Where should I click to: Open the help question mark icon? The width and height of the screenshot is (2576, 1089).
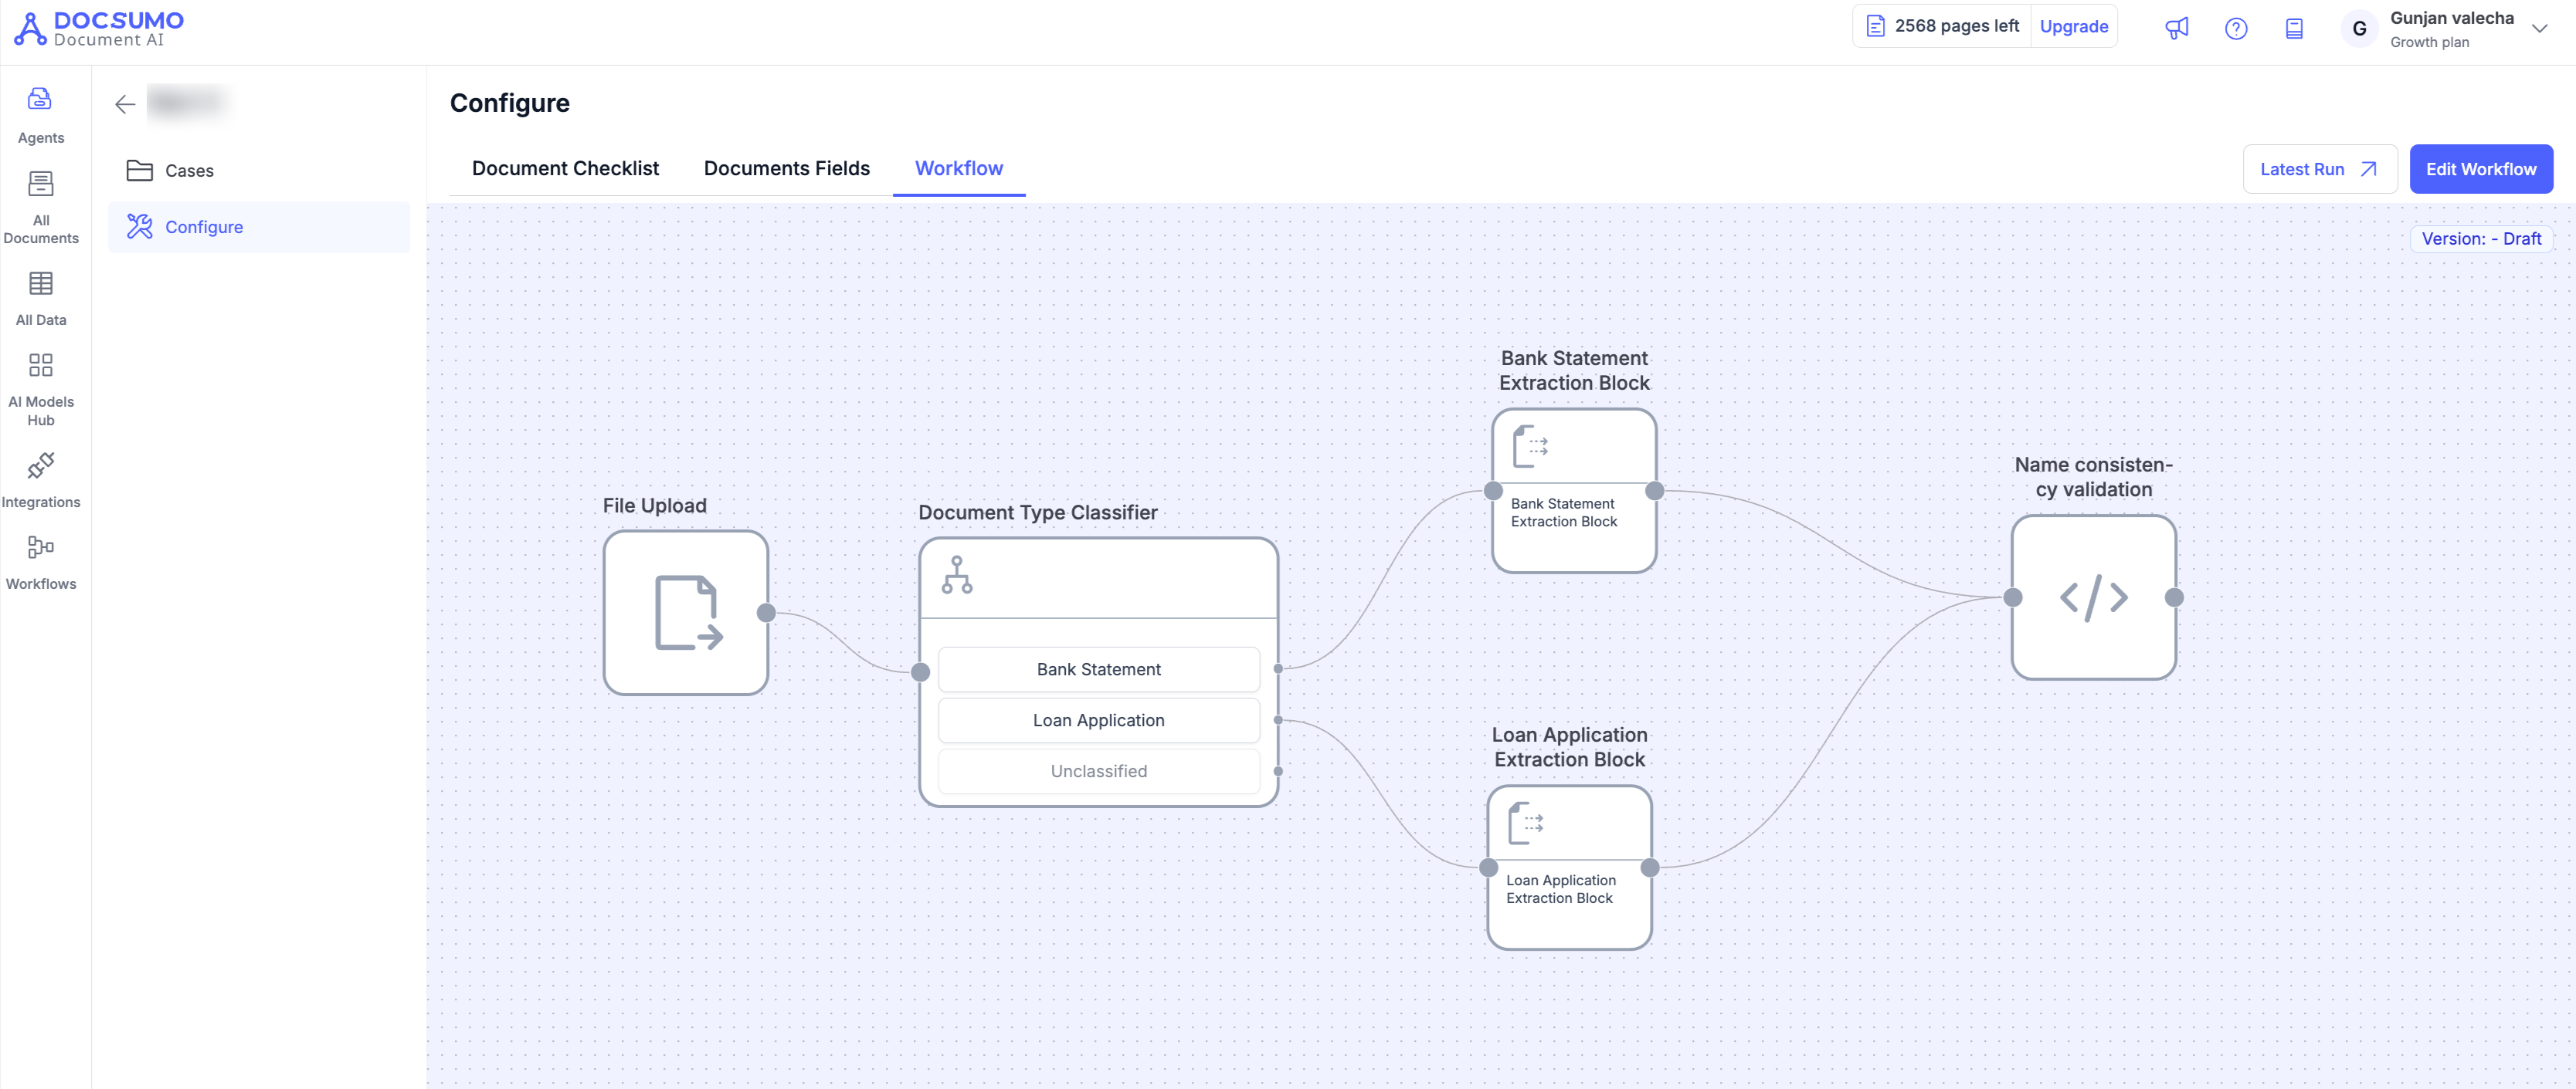pos(2235,28)
